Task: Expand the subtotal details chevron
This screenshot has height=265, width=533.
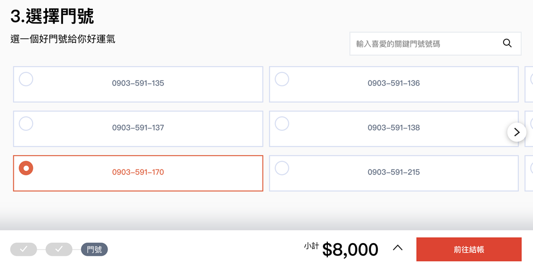Action: click(x=398, y=248)
